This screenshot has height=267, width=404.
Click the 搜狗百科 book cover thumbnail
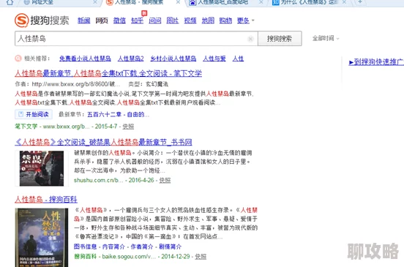[x=42, y=238]
